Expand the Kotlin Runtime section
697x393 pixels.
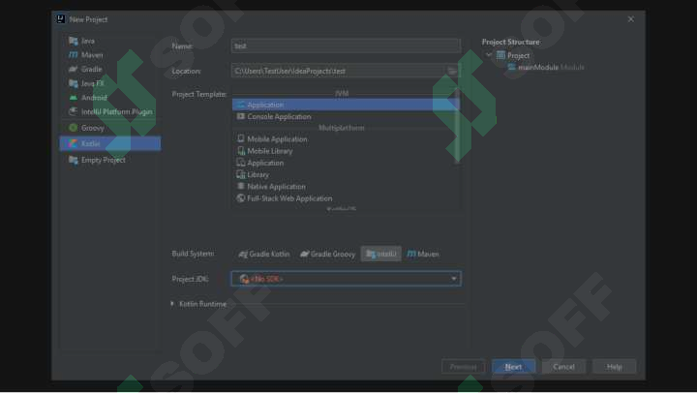[172, 304]
